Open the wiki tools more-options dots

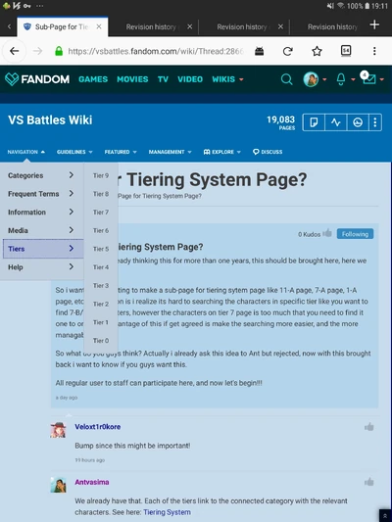[x=375, y=122]
